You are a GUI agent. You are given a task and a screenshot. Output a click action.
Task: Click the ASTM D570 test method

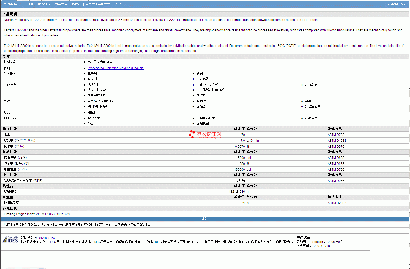pyautogui.click(x=336, y=147)
